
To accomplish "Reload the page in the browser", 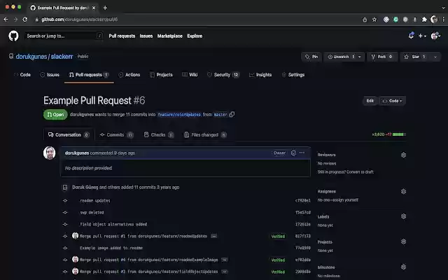I will 25,20.
